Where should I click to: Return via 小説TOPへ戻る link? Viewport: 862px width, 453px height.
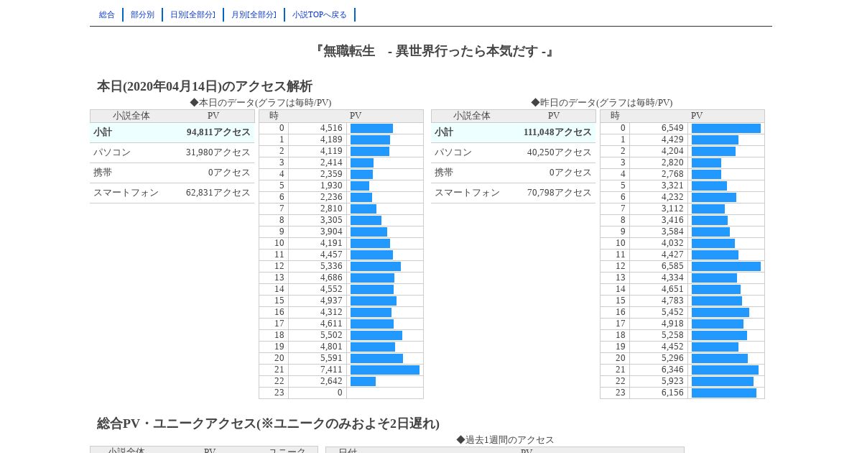pos(320,14)
